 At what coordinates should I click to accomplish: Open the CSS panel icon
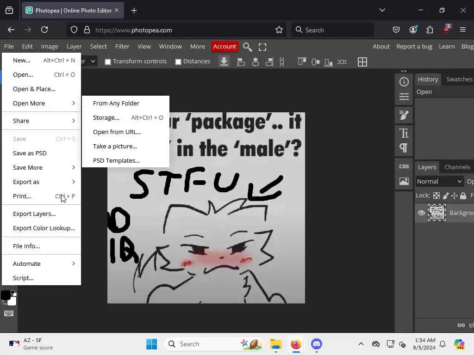click(x=404, y=166)
